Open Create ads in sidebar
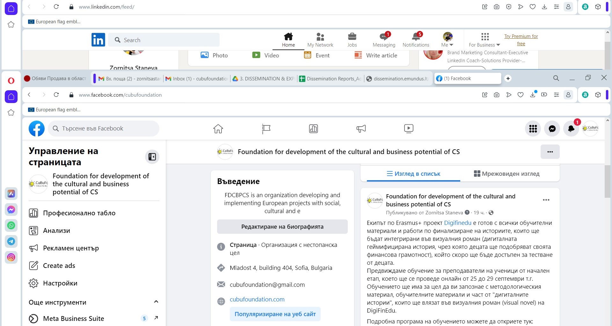612x326 pixels. [x=94, y=266]
